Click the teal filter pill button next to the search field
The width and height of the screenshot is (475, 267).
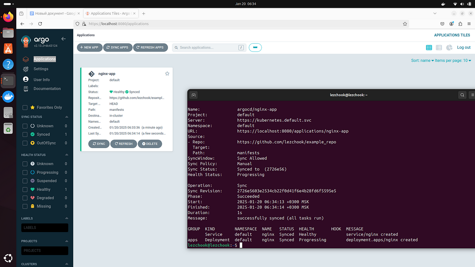click(255, 47)
